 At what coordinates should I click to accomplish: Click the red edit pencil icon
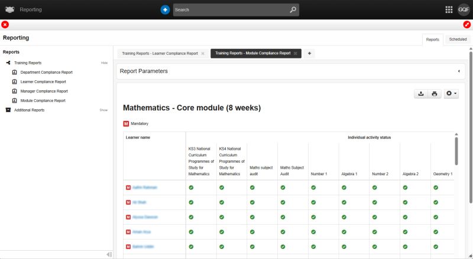tap(467, 24)
